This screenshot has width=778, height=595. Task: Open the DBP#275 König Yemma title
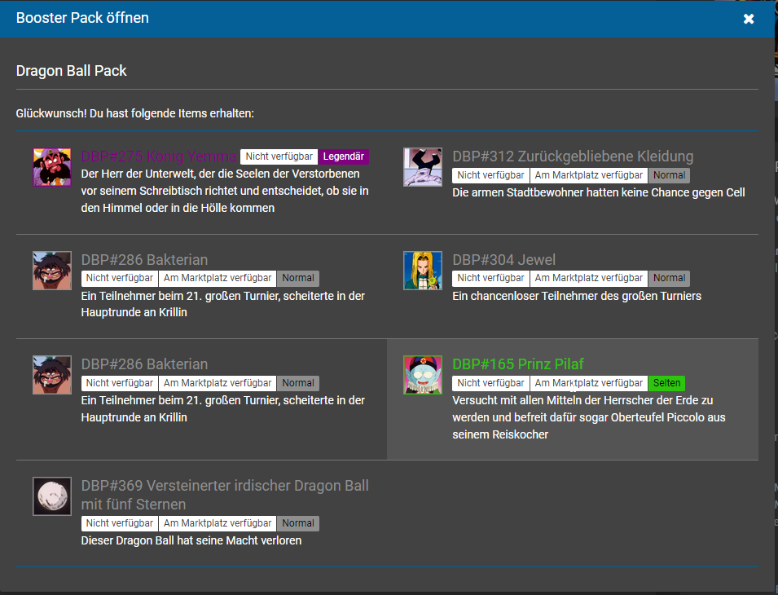pyautogui.click(x=159, y=156)
